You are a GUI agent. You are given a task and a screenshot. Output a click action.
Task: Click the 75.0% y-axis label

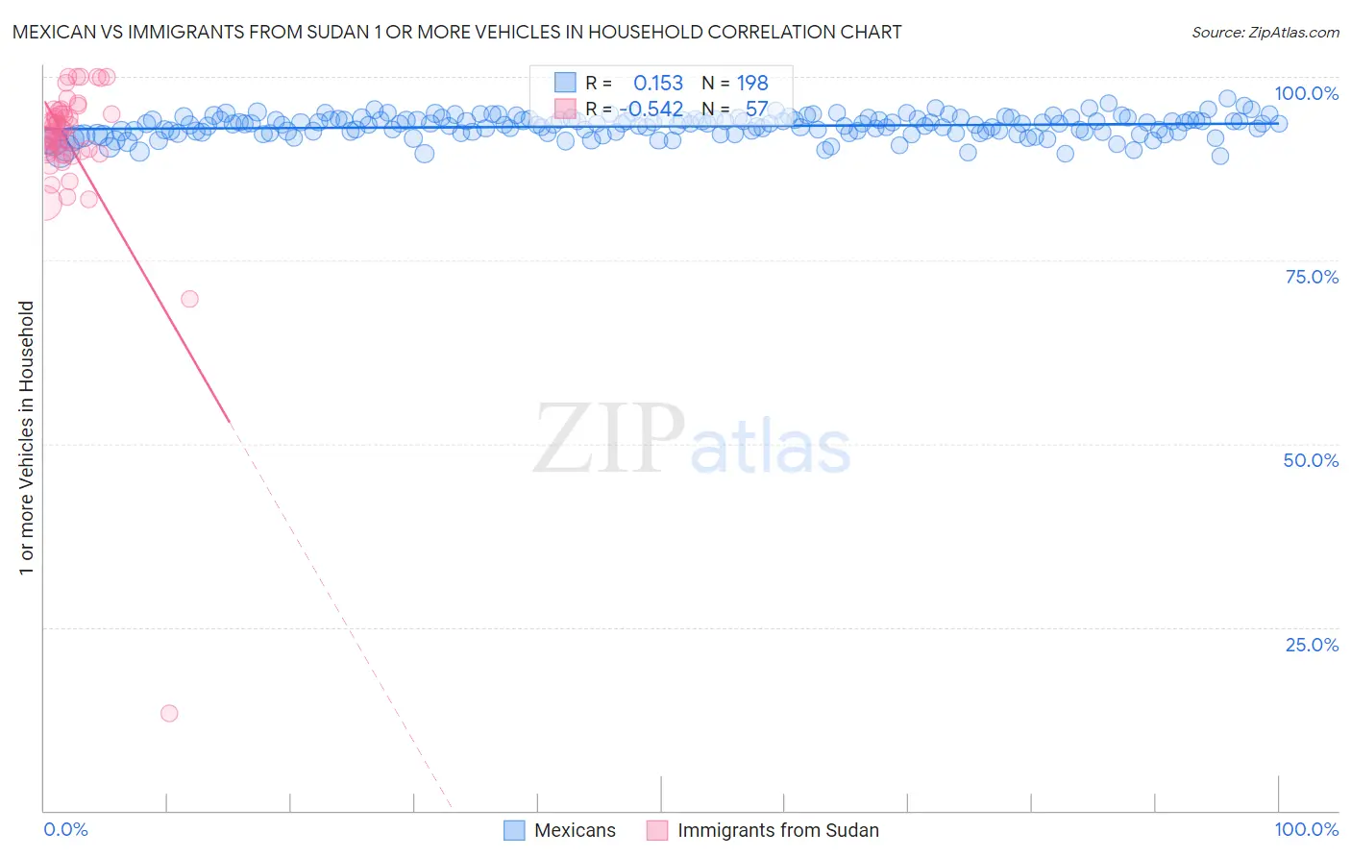click(x=1312, y=277)
